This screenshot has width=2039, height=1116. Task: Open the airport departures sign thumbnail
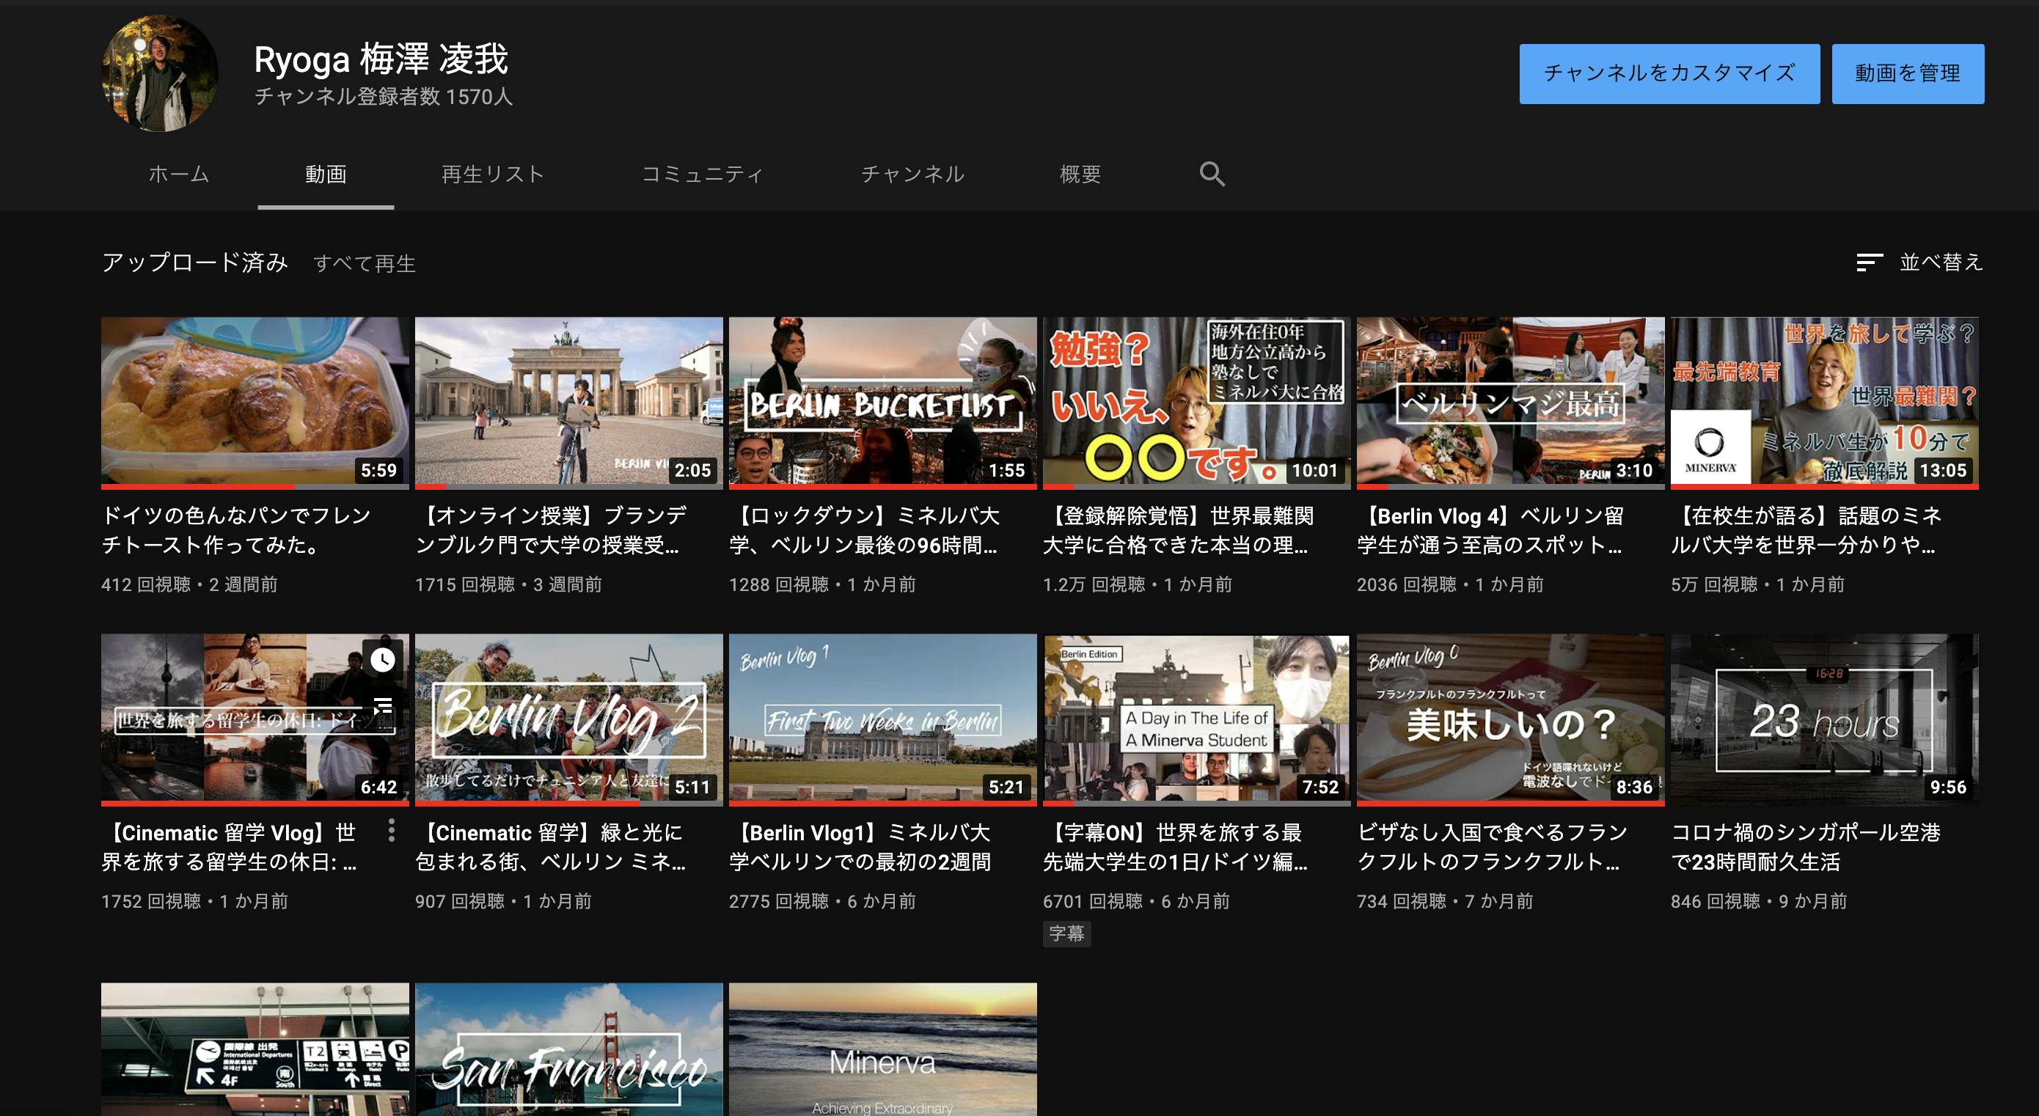pyautogui.click(x=255, y=1049)
